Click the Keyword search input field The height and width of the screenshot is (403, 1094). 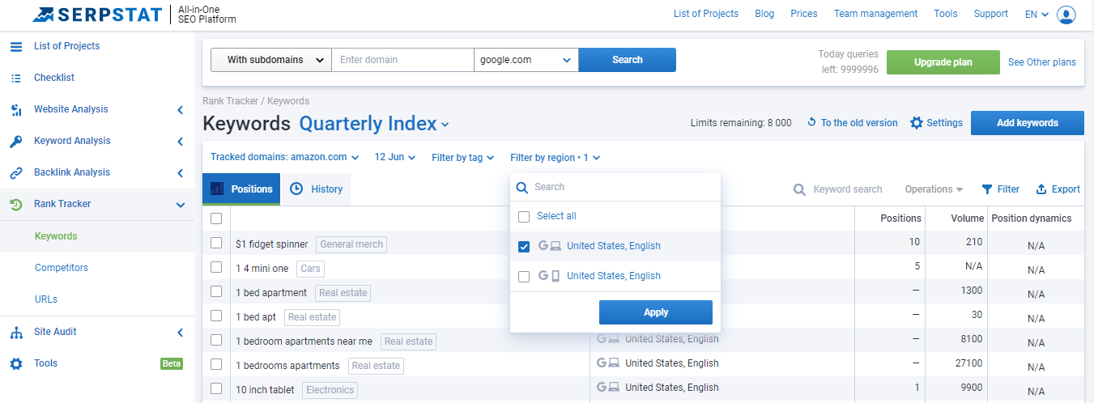click(x=848, y=189)
